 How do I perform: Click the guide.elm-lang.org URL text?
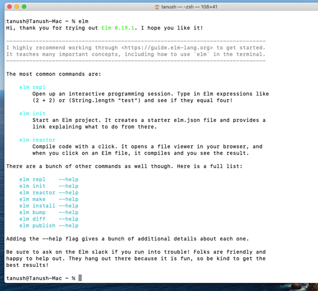tap(167, 48)
